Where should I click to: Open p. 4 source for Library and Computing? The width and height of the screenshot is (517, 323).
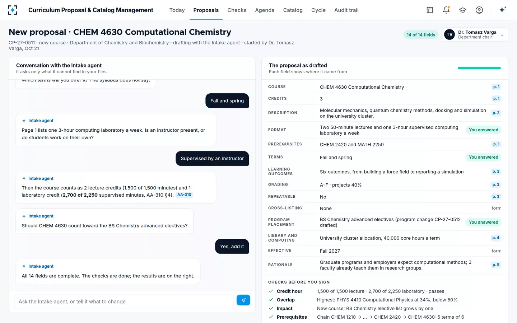tap(496, 238)
